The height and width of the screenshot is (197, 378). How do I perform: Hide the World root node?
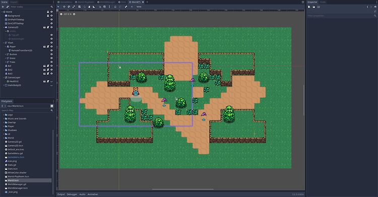click(51, 12)
